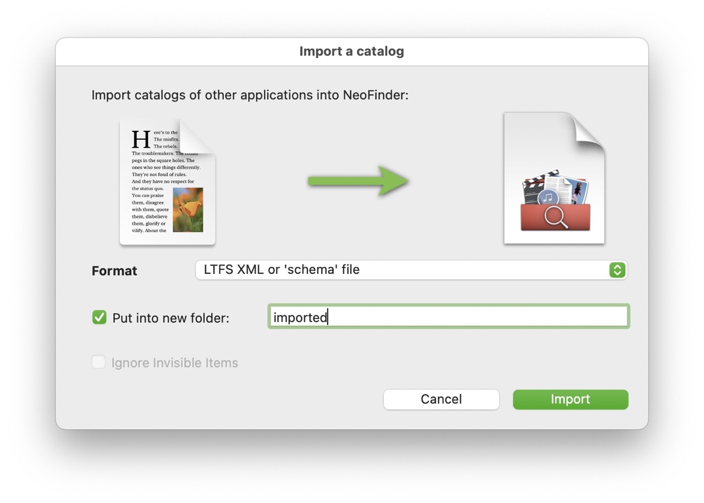Image resolution: width=704 pixels, height=503 pixels.
Task: Open the Format dropdown menu
Action: 411,270
